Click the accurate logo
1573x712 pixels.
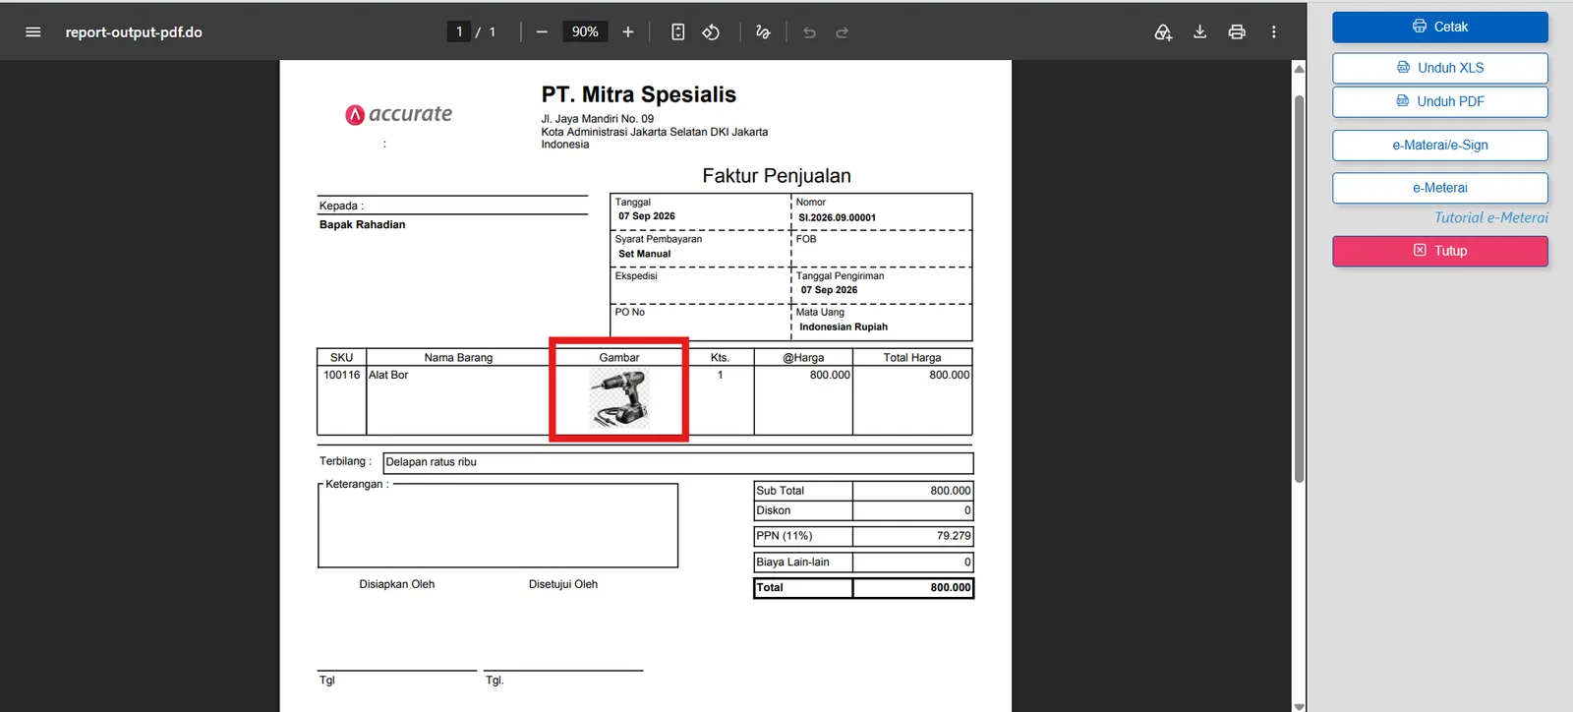[399, 114]
